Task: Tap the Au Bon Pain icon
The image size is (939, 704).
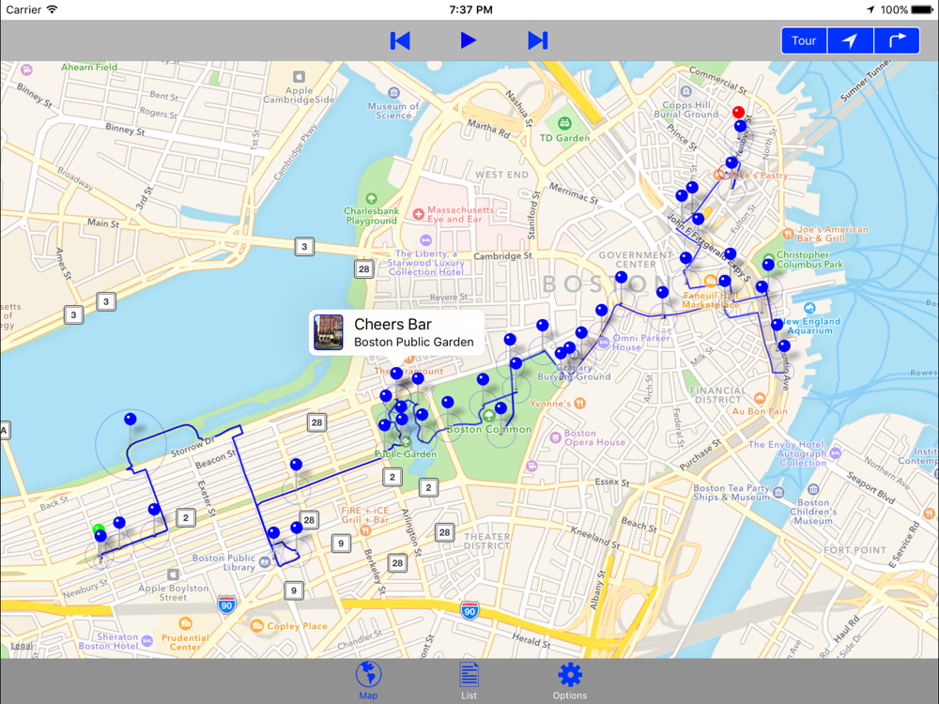Action: pyautogui.click(x=760, y=398)
